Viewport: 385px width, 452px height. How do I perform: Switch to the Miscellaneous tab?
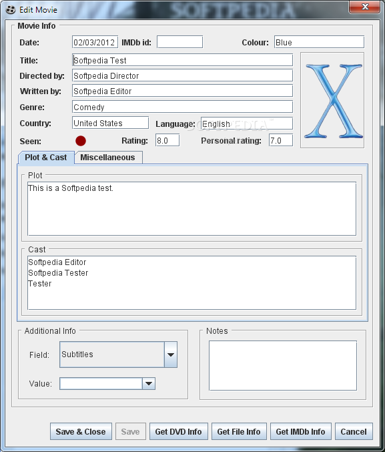point(107,158)
